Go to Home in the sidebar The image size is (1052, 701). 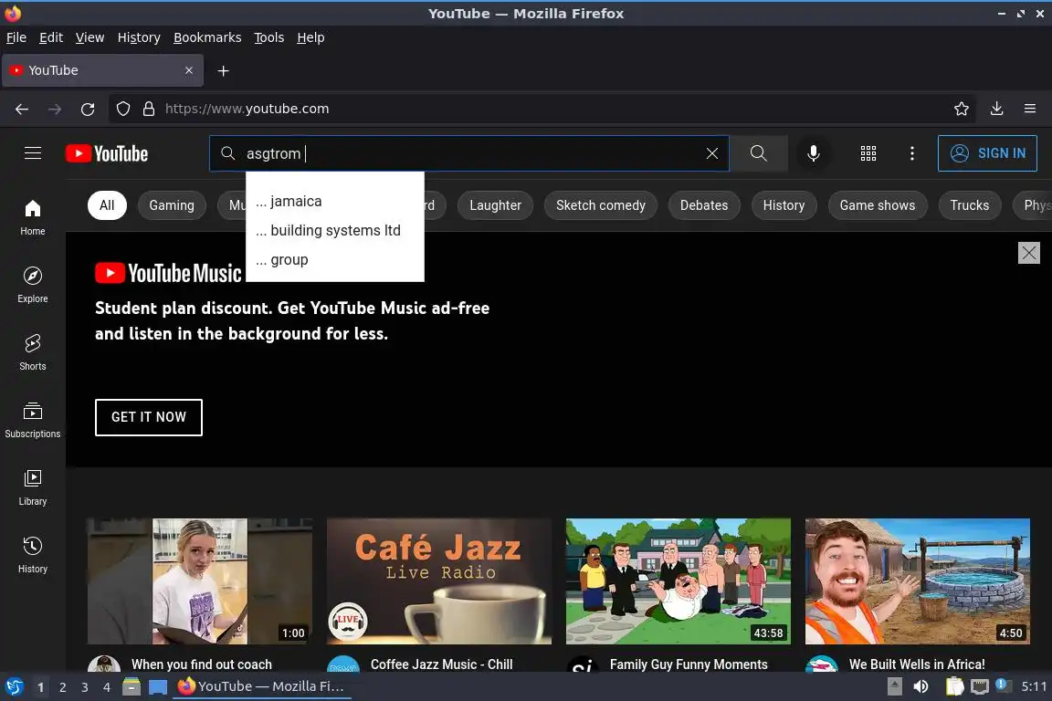[x=32, y=218]
